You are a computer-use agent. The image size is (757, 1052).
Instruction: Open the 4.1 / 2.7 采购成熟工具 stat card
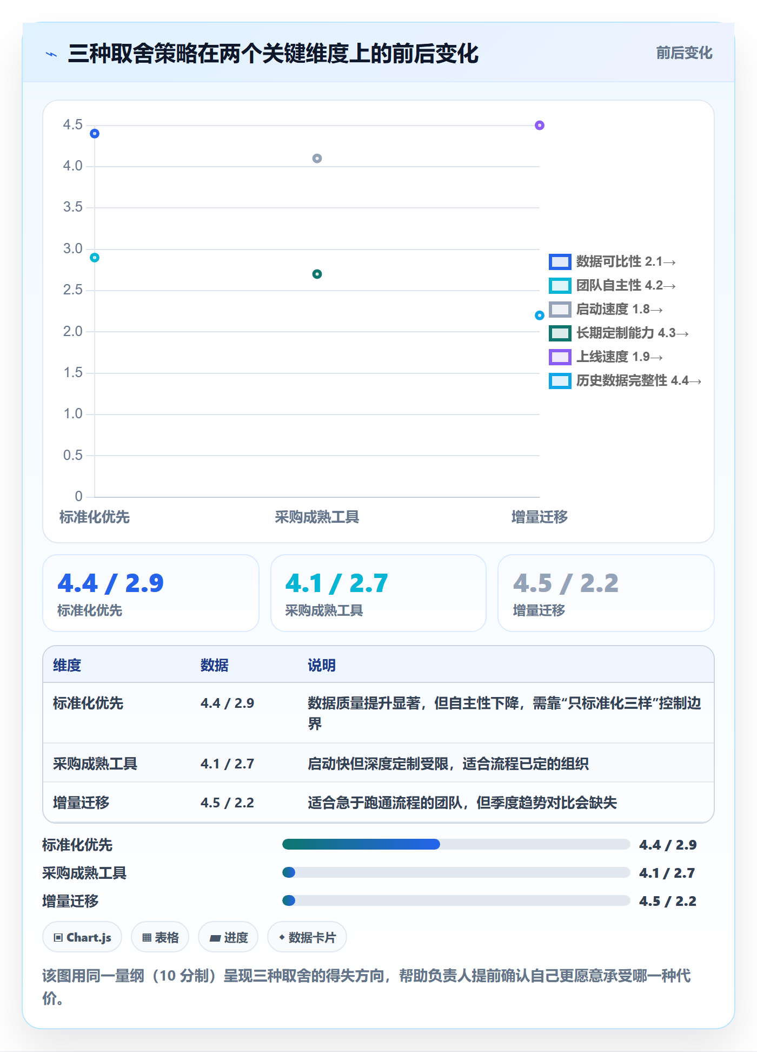pyautogui.click(x=378, y=593)
